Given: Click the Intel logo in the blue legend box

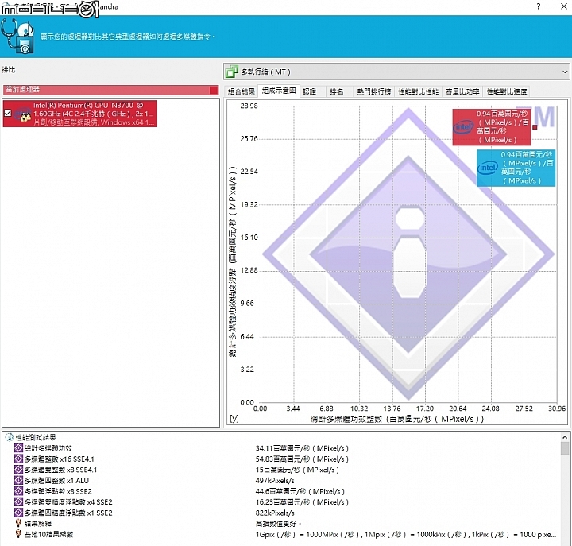Looking at the screenshot, I should pos(488,168).
